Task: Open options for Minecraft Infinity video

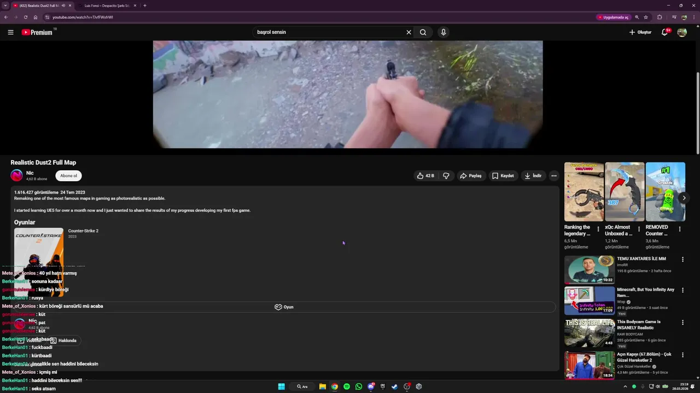Action: (682, 290)
